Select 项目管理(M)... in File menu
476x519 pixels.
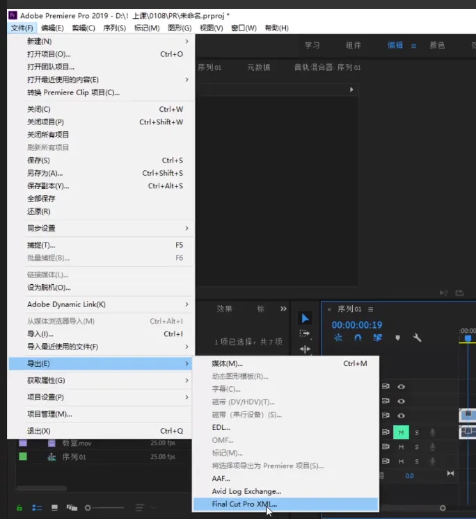[x=100, y=414]
